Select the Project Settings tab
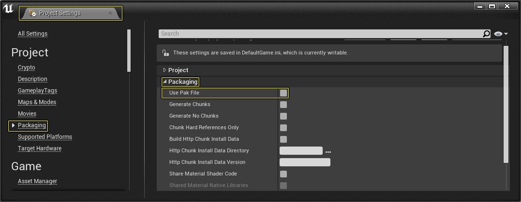The image size is (521, 202). pyautogui.click(x=60, y=13)
